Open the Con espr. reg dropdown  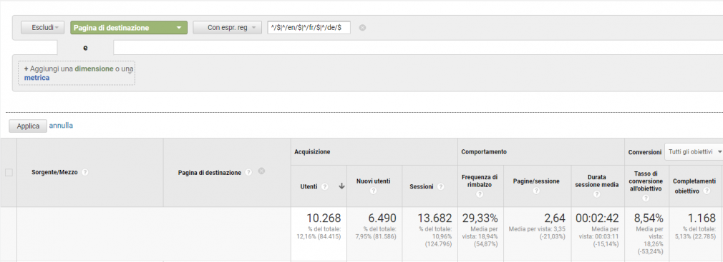[x=228, y=28]
